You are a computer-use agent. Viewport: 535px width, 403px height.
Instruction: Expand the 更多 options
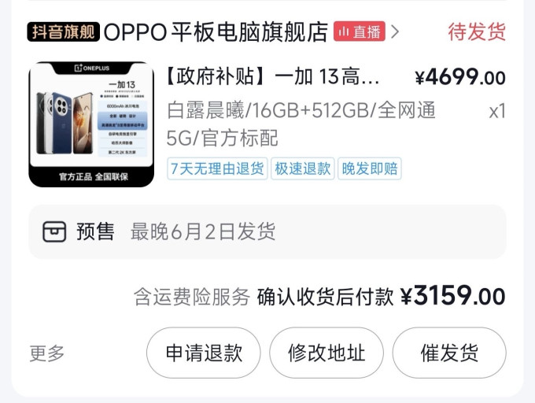[x=47, y=353]
